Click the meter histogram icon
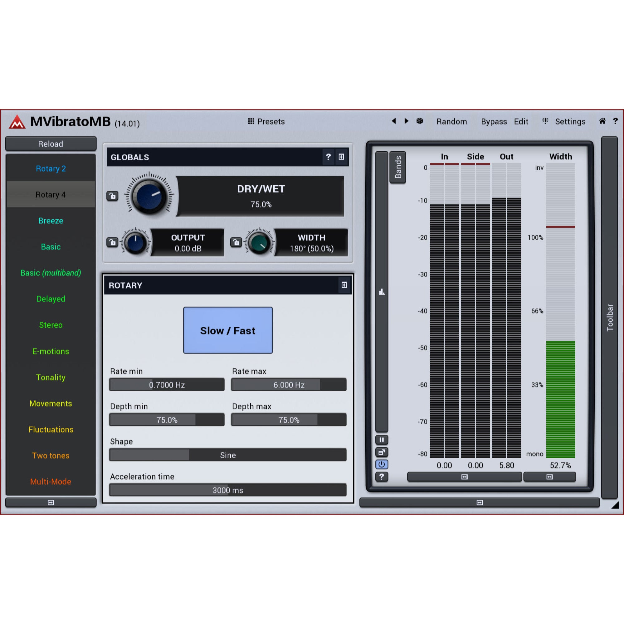 point(382,292)
